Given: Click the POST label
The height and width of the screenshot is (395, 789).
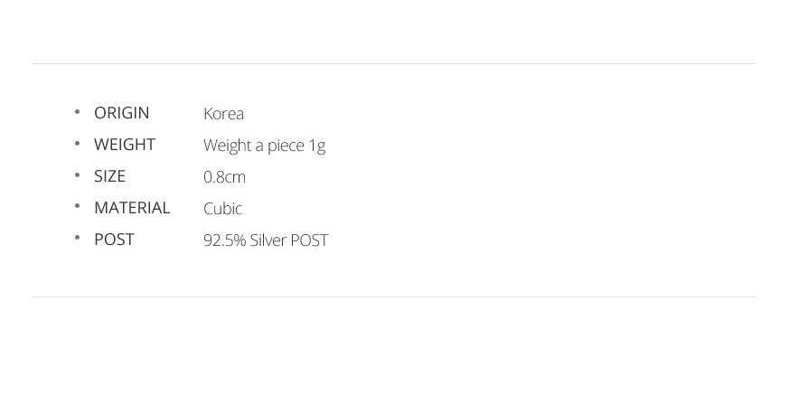Looking at the screenshot, I should coord(114,240).
